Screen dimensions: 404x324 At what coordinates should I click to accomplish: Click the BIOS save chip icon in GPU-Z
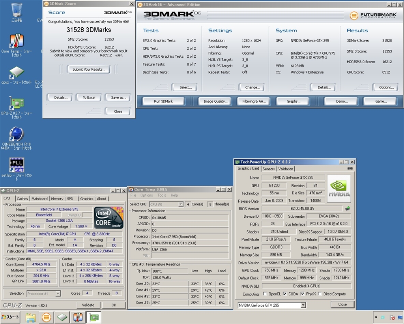347,209
